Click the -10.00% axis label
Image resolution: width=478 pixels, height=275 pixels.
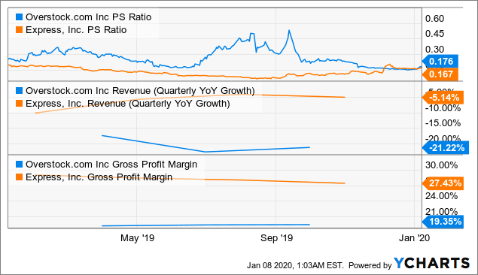[x=443, y=108]
